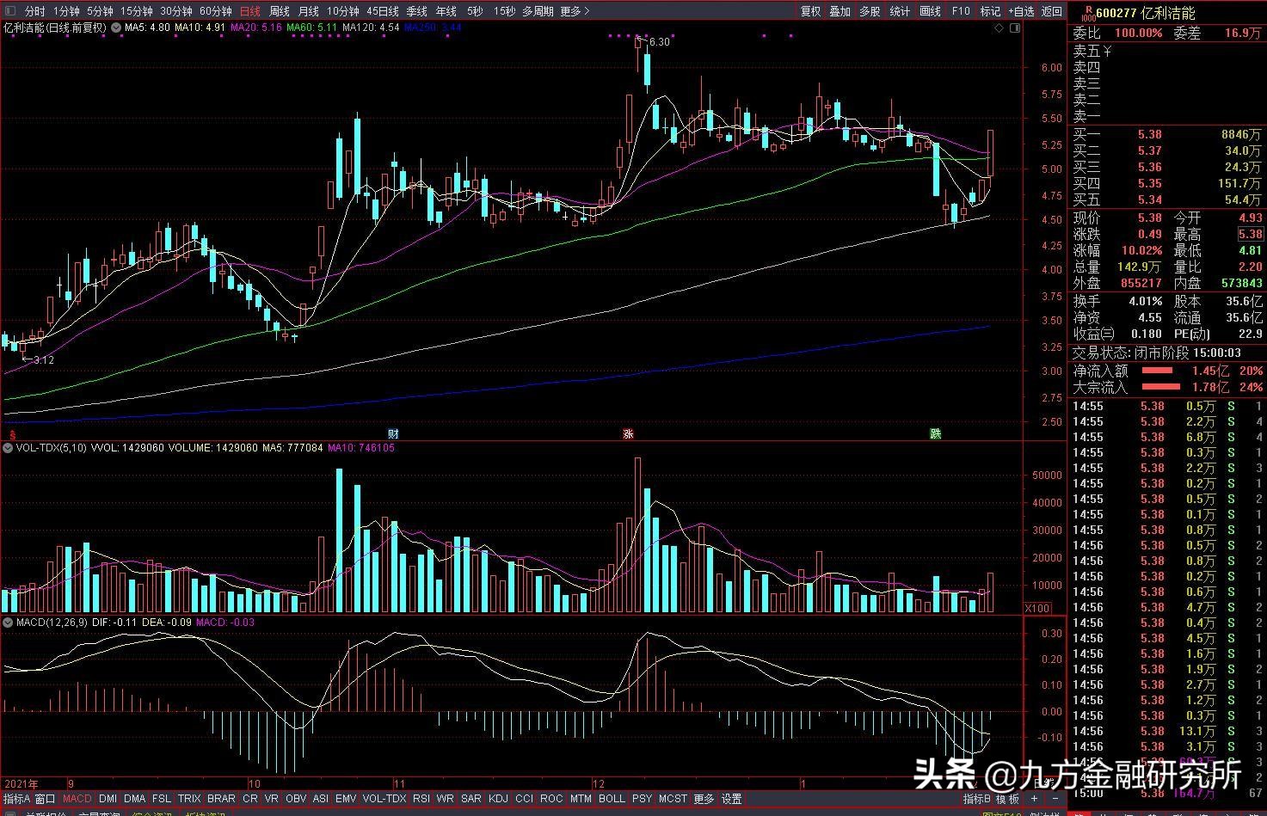Click stock name 600277 亿利洁能
The image size is (1267, 816).
(x=1146, y=13)
